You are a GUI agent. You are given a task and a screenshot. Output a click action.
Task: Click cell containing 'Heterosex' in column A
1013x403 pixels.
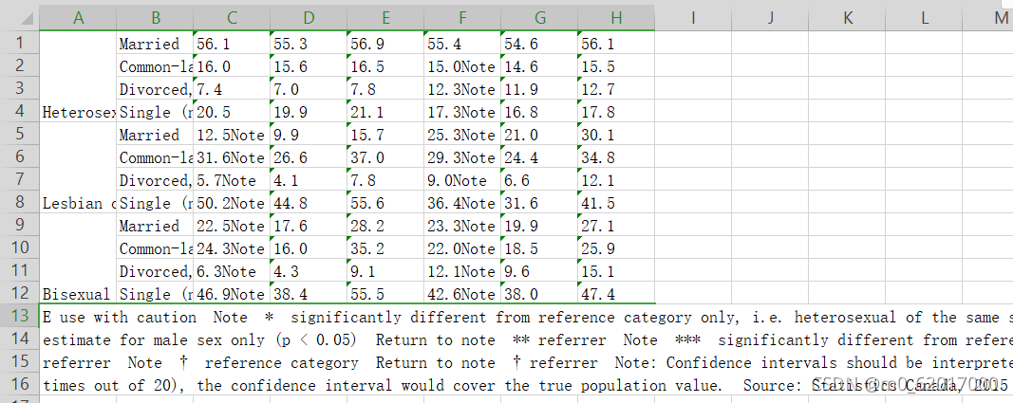point(78,78)
